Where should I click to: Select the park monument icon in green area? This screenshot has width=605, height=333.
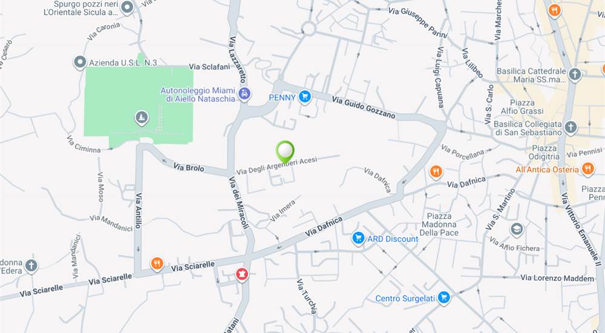pyautogui.click(x=142, y=117)
